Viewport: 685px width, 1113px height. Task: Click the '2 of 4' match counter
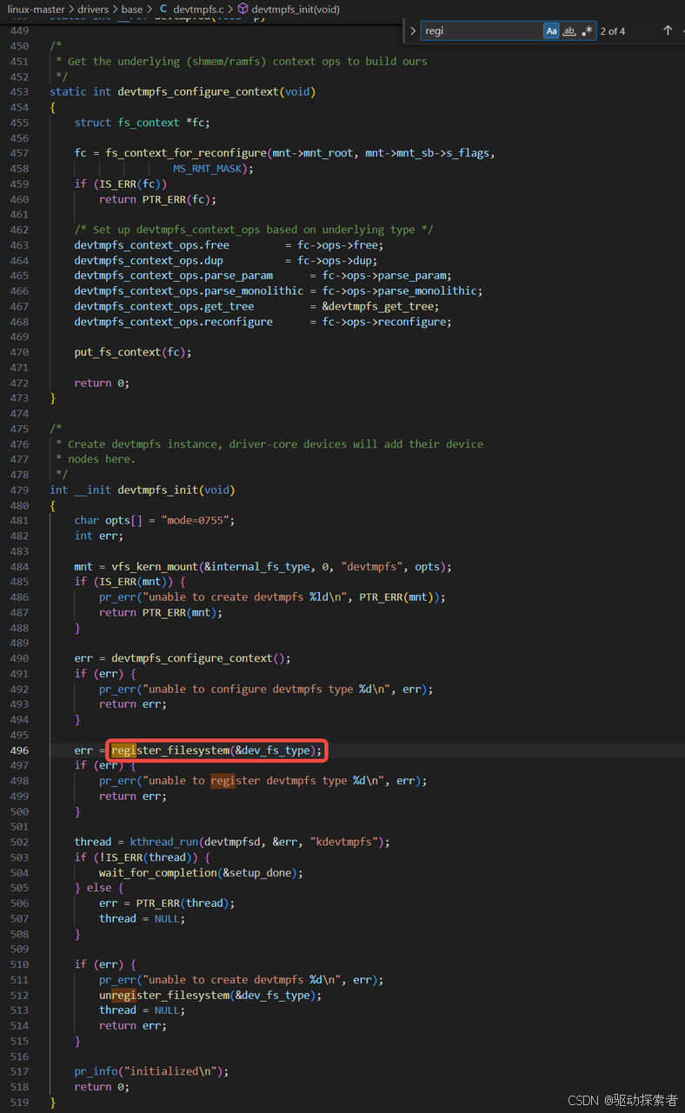[613, 31]
